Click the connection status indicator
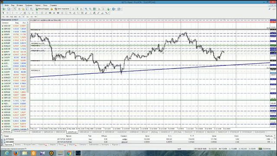 point(264,149)
